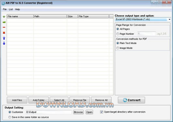The height and width of the screenshot is (122, 173).
Task: Click the output path input field
Action: coord(49,112)
